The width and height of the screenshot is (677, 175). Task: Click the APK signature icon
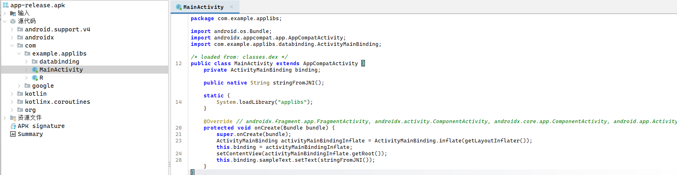[x=13, y=126]
